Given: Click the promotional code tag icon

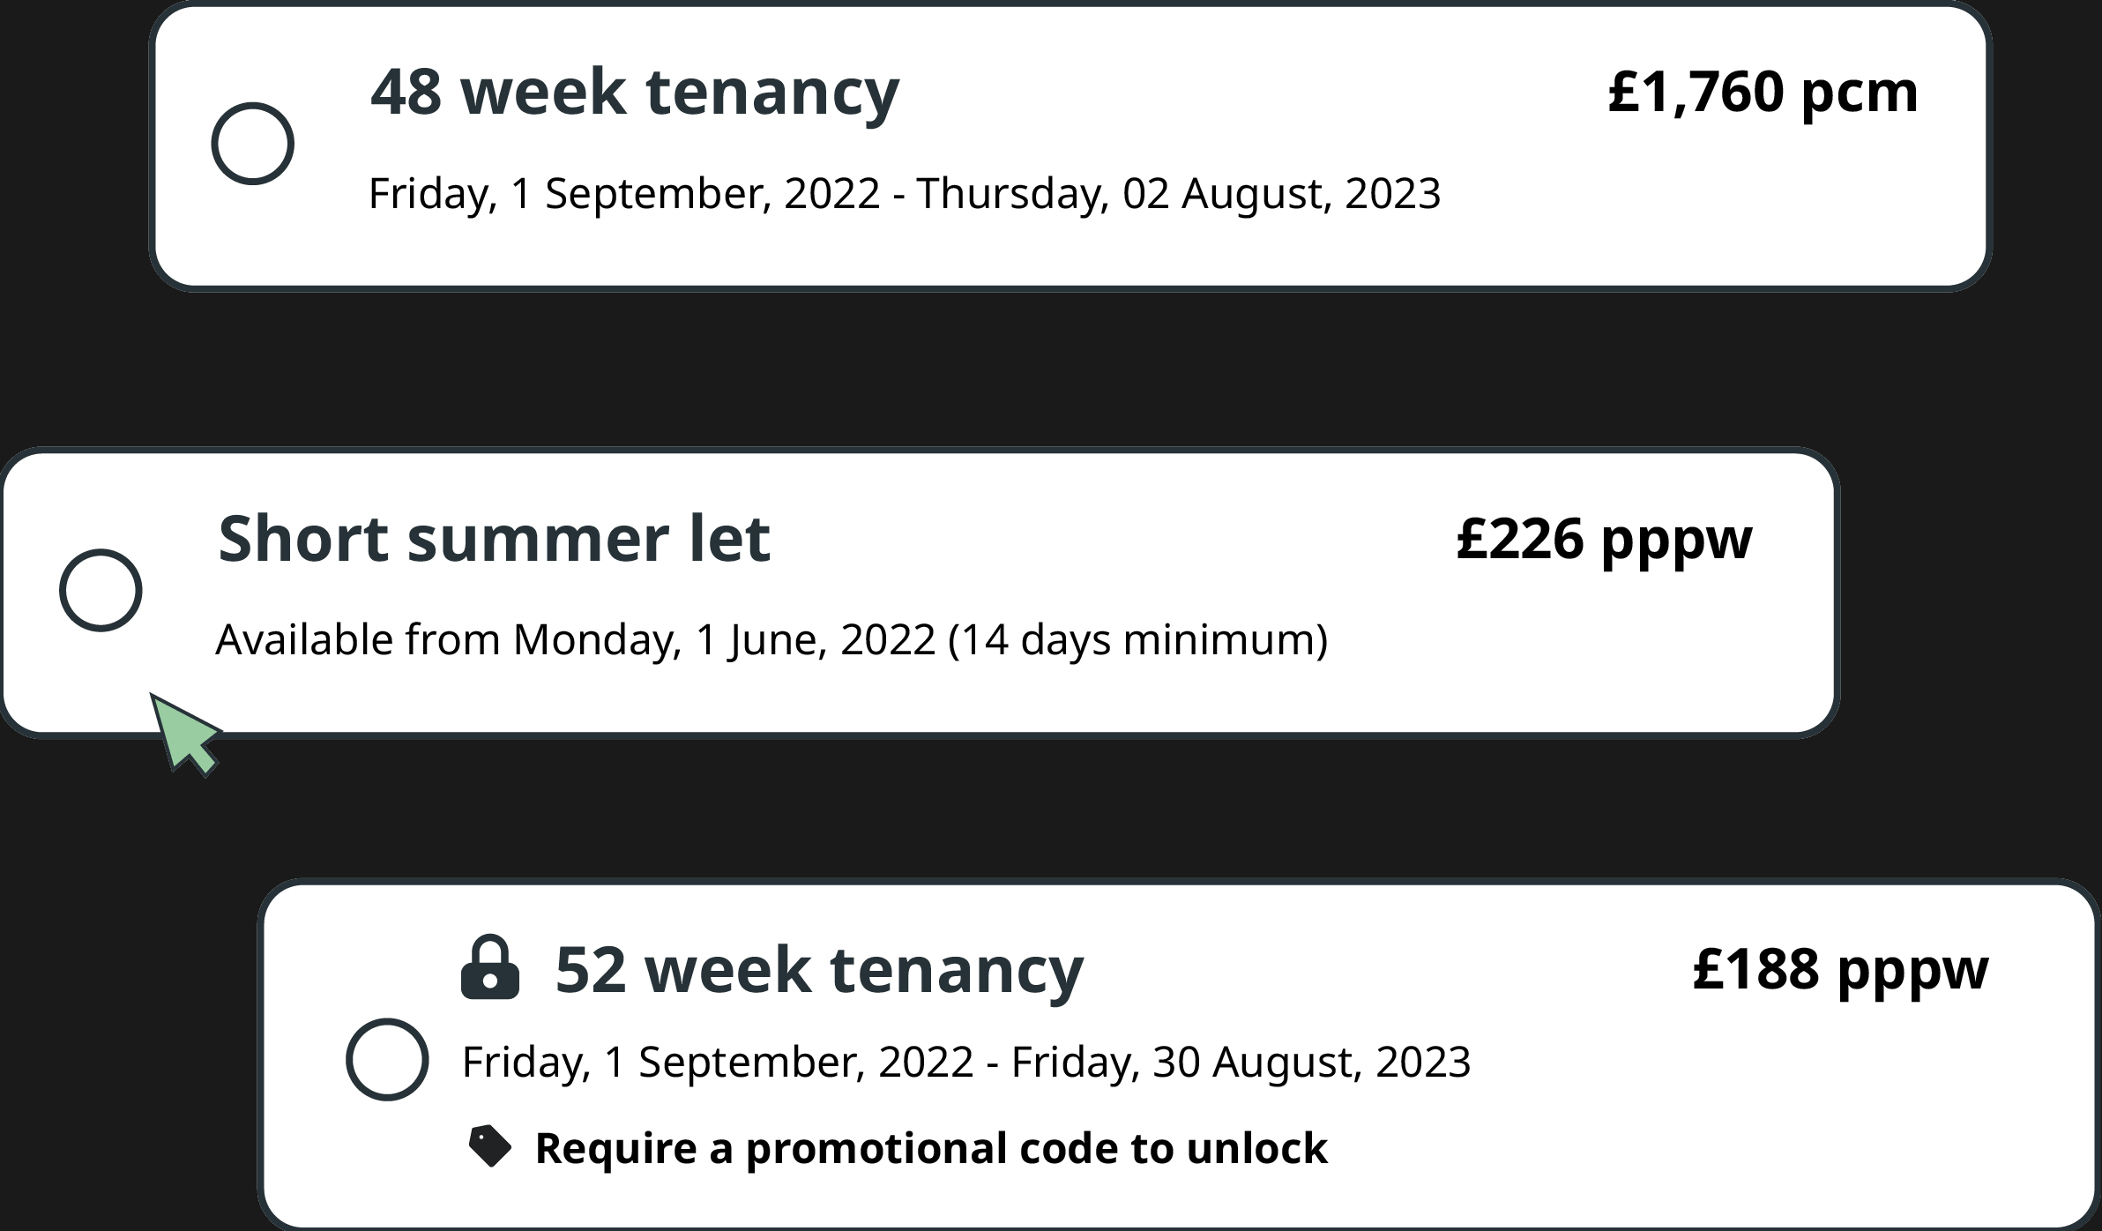Looking at the screenshot, I should pyautogui.click(x=490, y=1146).
